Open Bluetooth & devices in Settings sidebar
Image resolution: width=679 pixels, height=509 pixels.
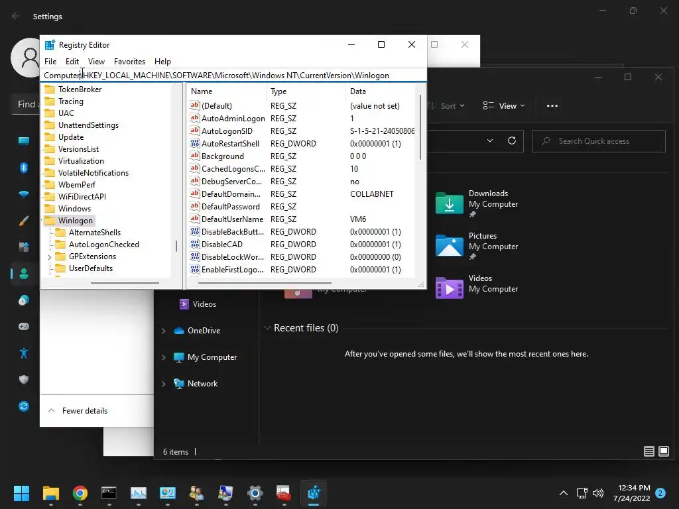pos(24,168)
